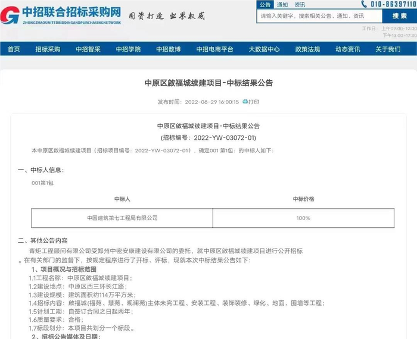This screenshot has width=417, height=339.
Task: Click the heading 二、其他公告内容
Action: click(x=42, y=240)
